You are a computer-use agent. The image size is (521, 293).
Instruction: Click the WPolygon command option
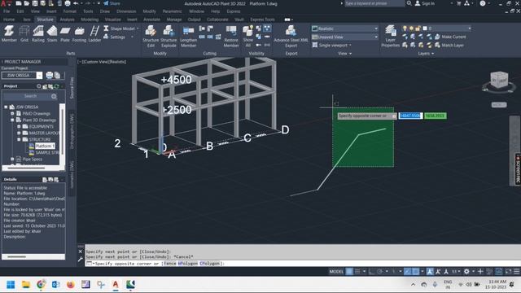[x=188, y=264]
